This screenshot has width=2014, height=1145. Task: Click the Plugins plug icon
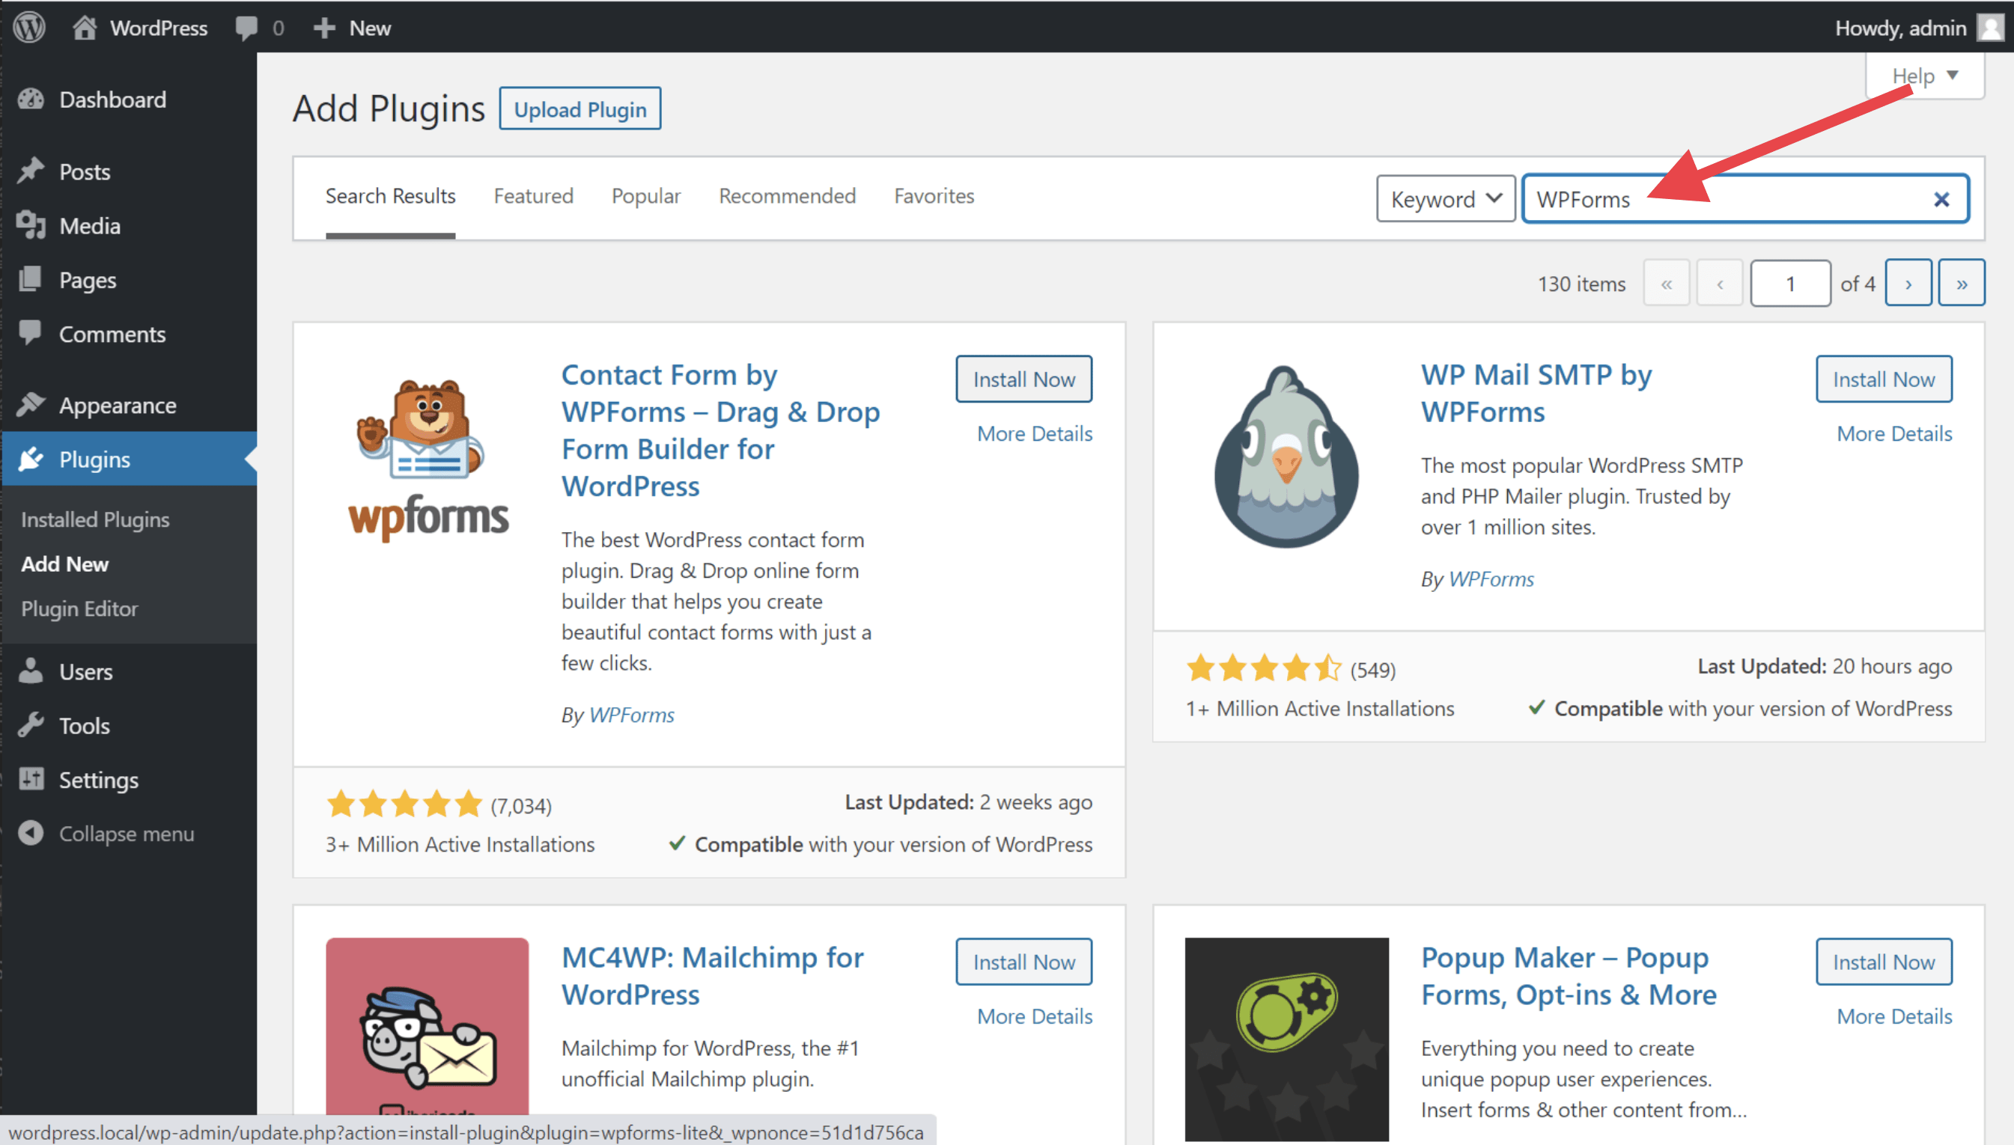tap(31, 459)
